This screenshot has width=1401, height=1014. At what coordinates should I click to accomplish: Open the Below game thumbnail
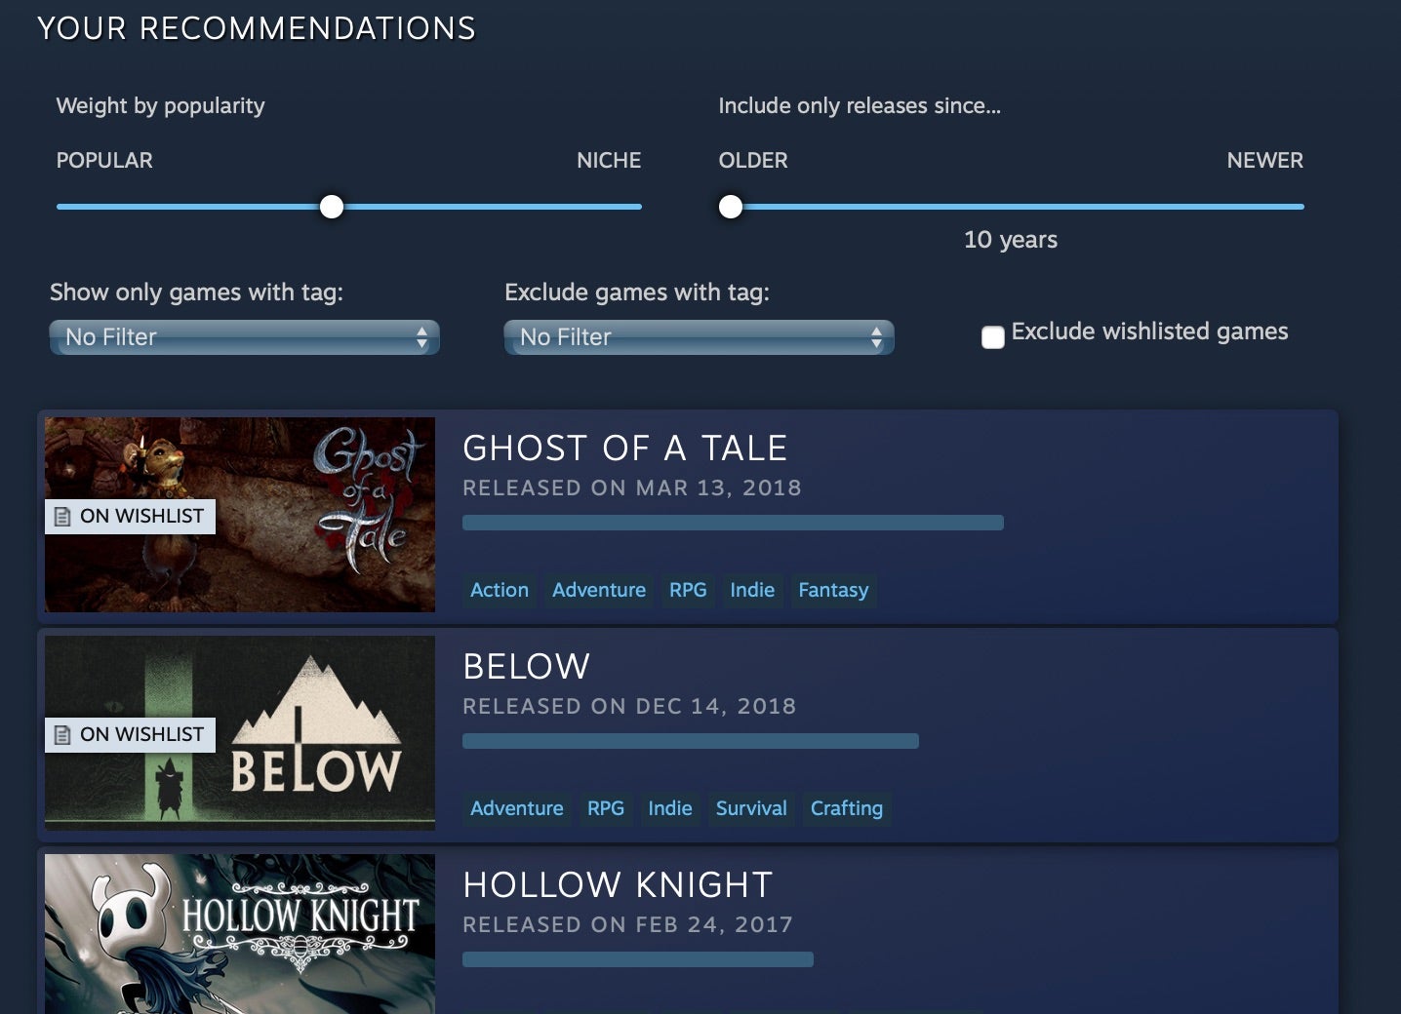[240, 733]
